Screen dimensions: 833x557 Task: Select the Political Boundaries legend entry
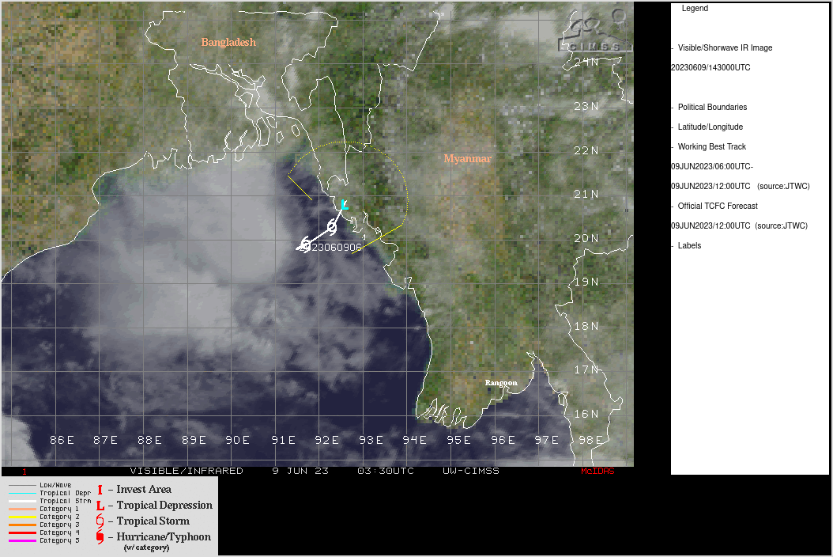pos(711,107)
